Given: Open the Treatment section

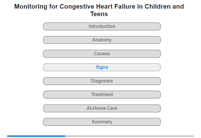Looking at the screenshot, I should [x=102, y=95].
